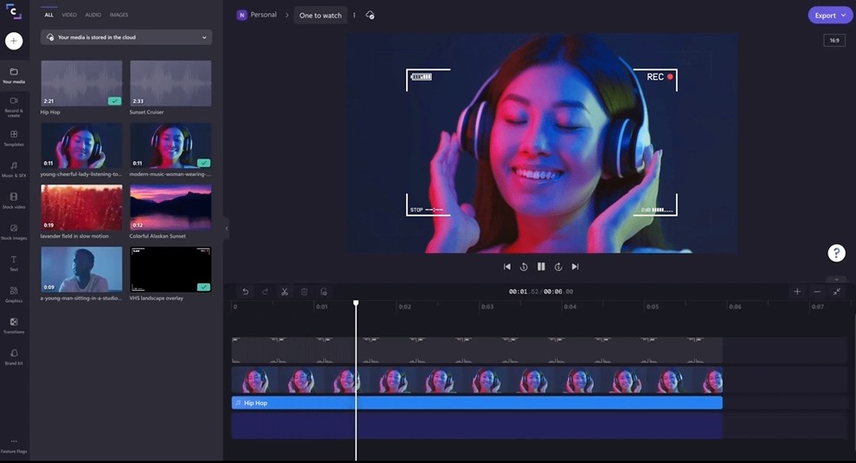Open the Transitions panel
856x463 pixels.
14,325
